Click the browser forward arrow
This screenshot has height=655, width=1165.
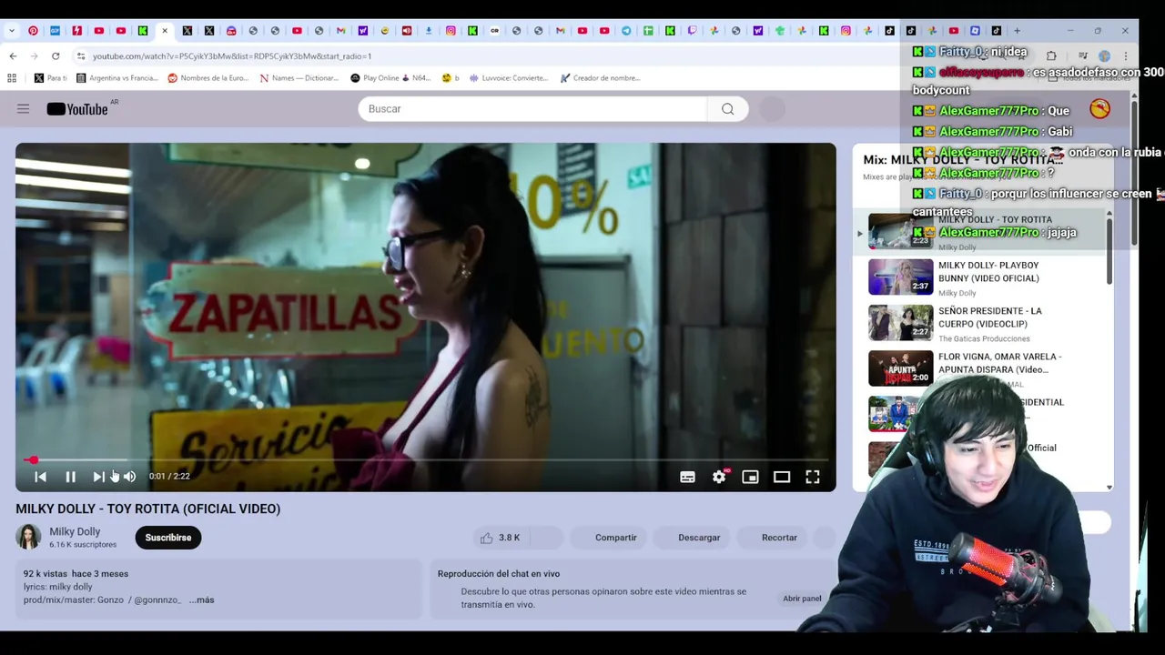[35, 56]
